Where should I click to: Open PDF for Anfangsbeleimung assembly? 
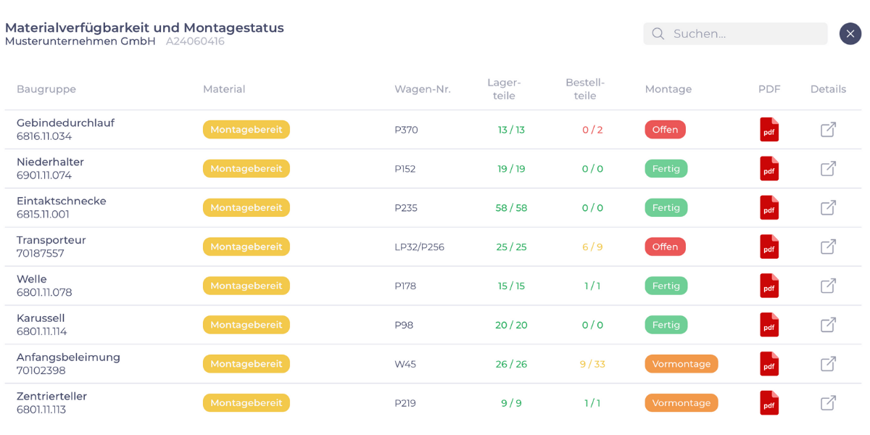[768, 364]
